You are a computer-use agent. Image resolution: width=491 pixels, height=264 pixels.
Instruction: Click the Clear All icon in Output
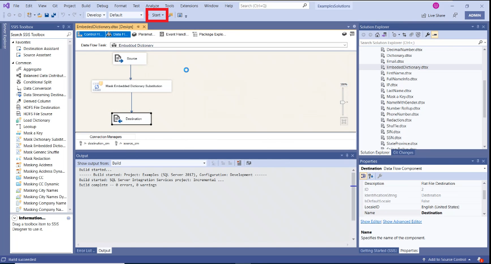coord(239,163)
